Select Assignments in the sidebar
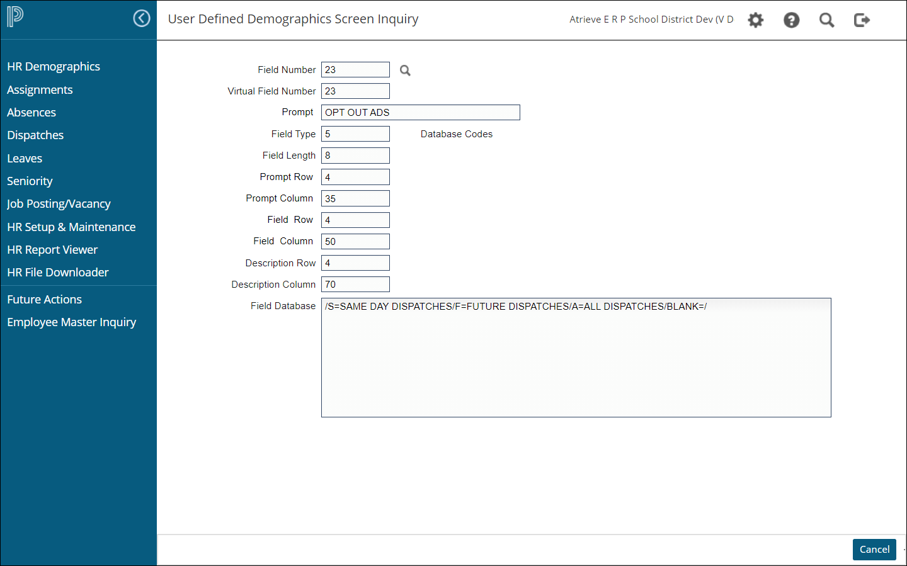This screenshot has width=907, height=566. 40,90
